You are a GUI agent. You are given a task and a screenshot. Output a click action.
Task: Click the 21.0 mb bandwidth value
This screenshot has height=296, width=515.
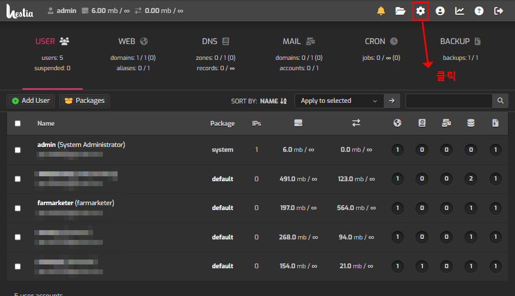coord(357,266)
